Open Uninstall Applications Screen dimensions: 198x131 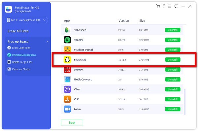pos(24,55)
